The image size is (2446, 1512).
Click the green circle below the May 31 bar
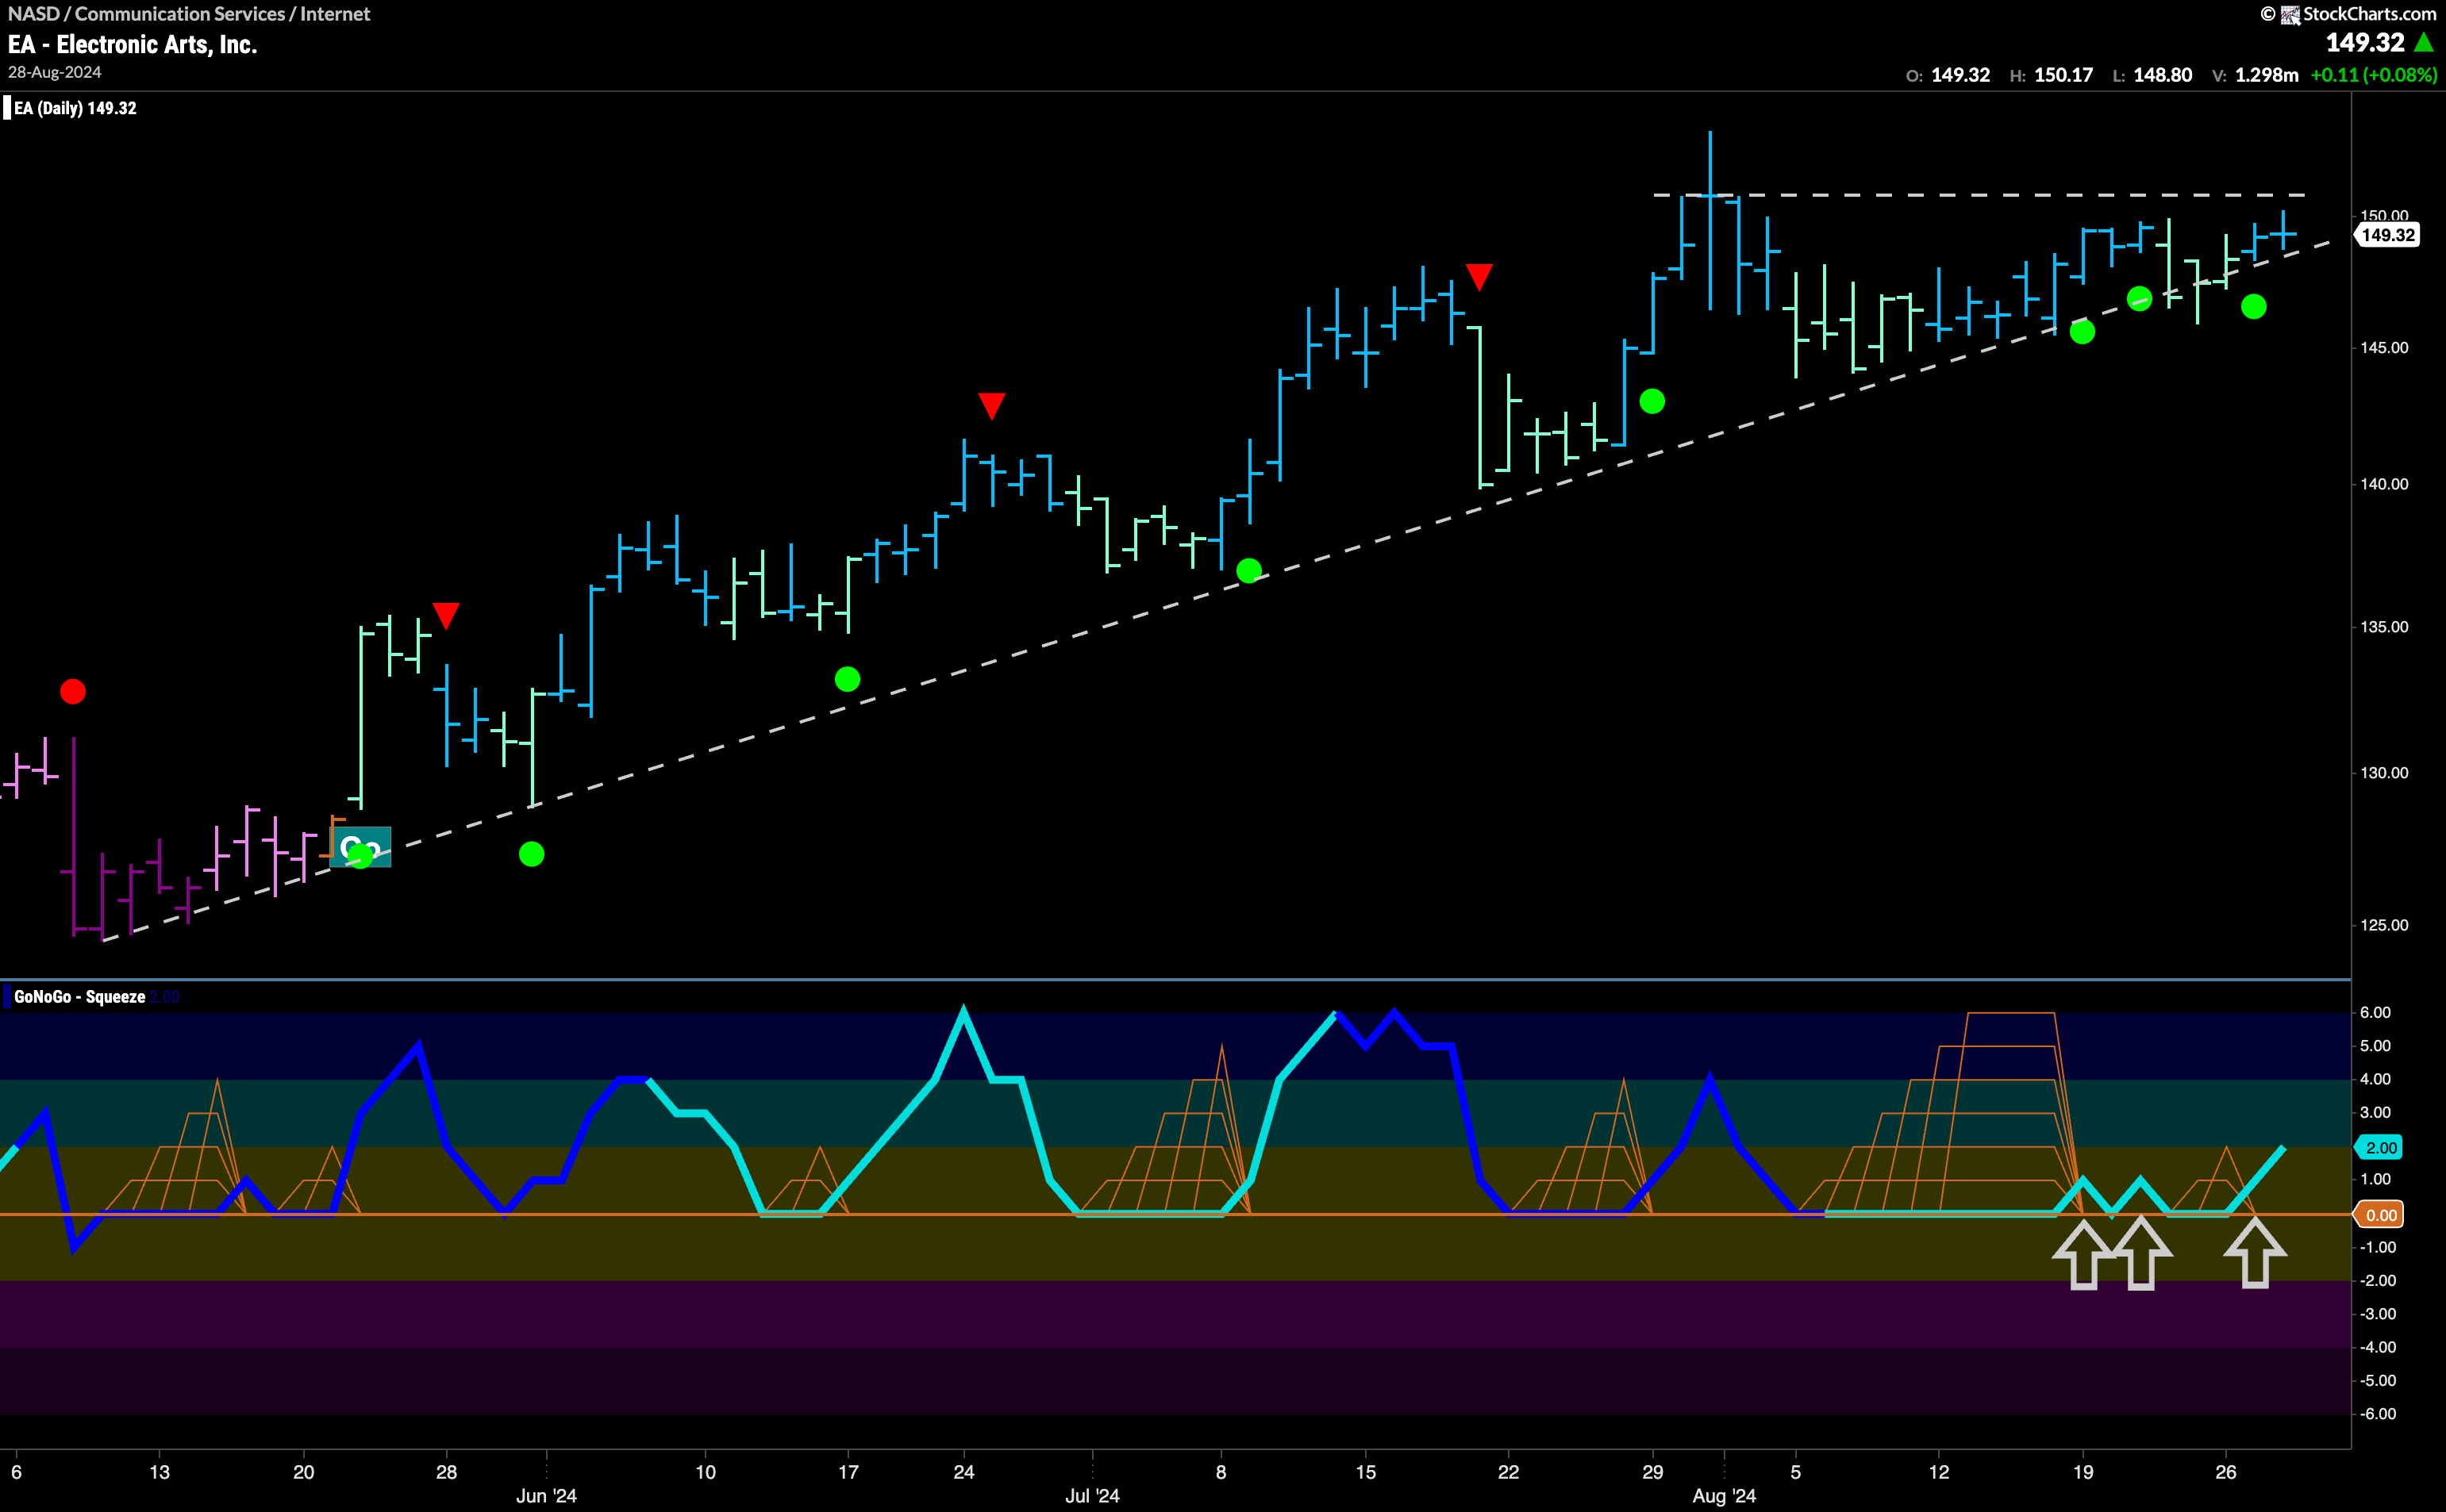click(x=533, y=854)
